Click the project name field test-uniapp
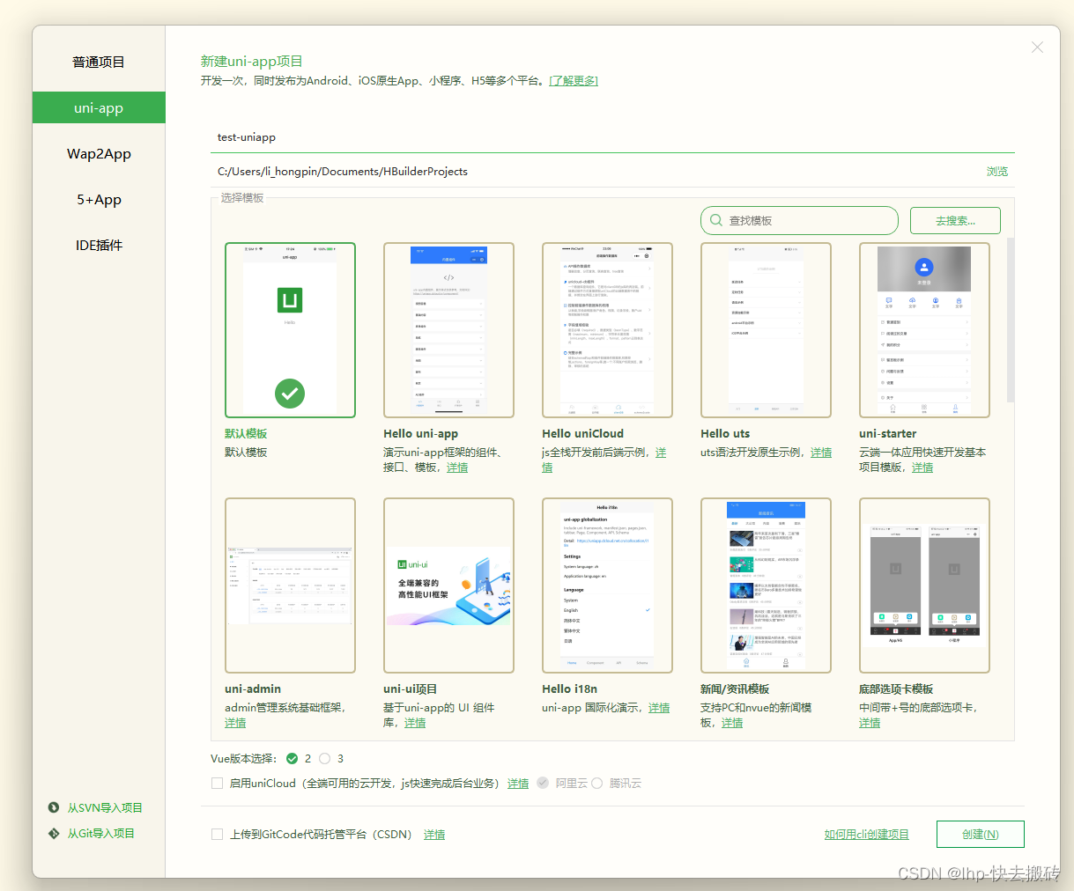Screen dimensions: 1074x891 tap(612, 137)
